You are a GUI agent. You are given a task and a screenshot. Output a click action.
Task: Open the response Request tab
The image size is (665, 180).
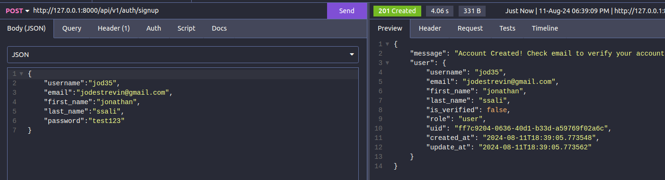tap(470, 28)
